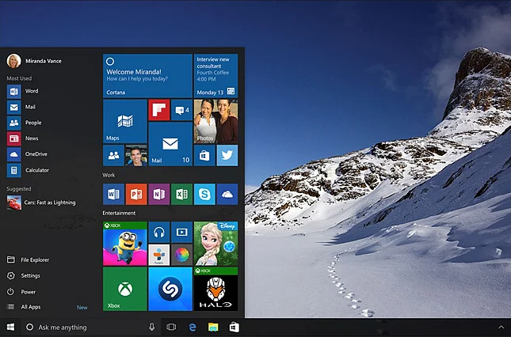Viewport: 511px width, 337px height.
Task: Open File Explorer from taskbar
Action: pyautogui.click(x=213, y=328)
